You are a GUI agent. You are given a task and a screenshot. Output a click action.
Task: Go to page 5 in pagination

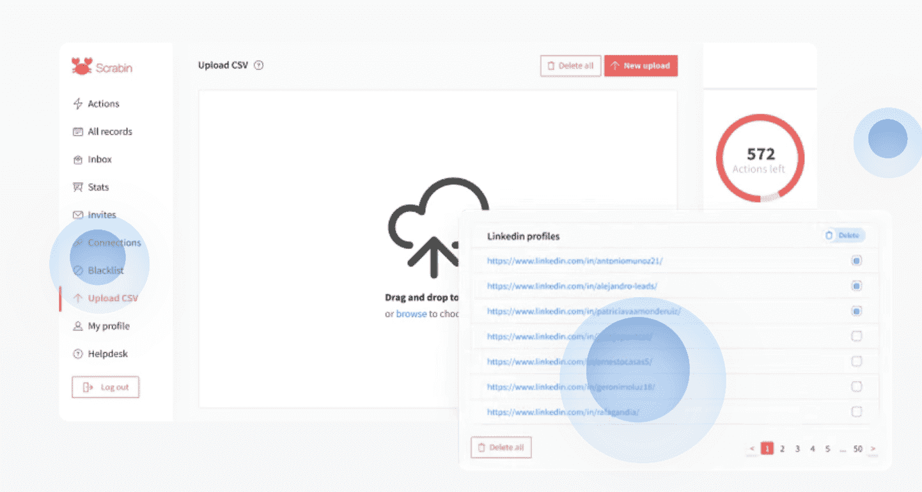[x=827, y=449]
